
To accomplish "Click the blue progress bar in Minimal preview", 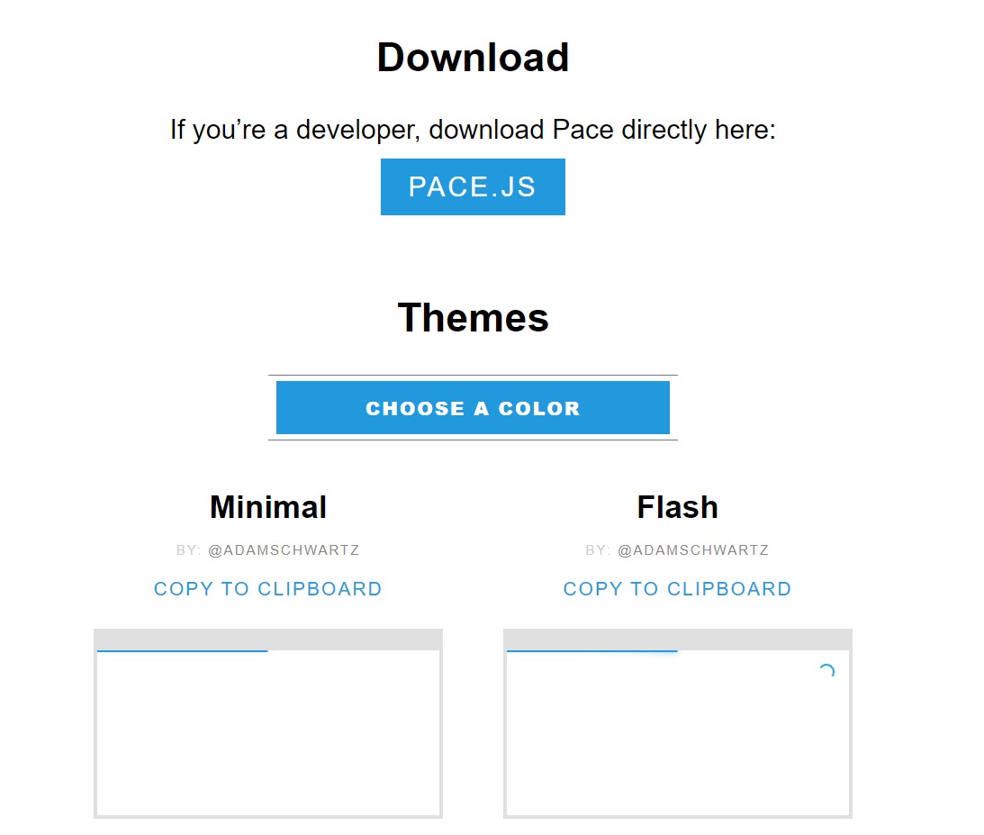I will 182,650.
